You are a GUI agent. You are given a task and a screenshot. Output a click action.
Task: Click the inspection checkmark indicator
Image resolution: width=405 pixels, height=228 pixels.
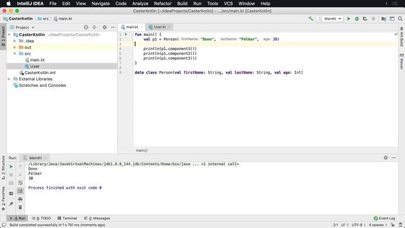[x=396, y=34]
